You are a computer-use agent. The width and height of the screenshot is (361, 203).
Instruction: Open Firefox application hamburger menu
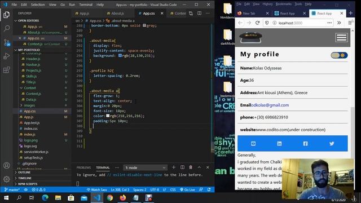click(x=350, y=23)
